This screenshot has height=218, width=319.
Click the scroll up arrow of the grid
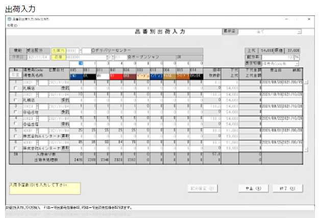tap(306, 81)
